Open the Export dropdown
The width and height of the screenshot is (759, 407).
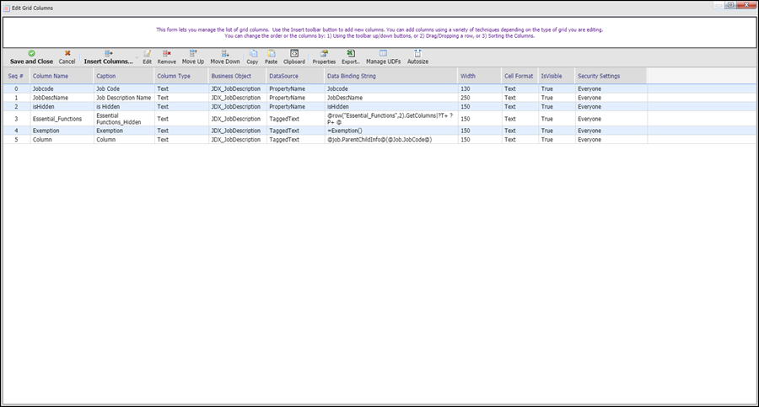pyautogui.click(x=350, y=57)
